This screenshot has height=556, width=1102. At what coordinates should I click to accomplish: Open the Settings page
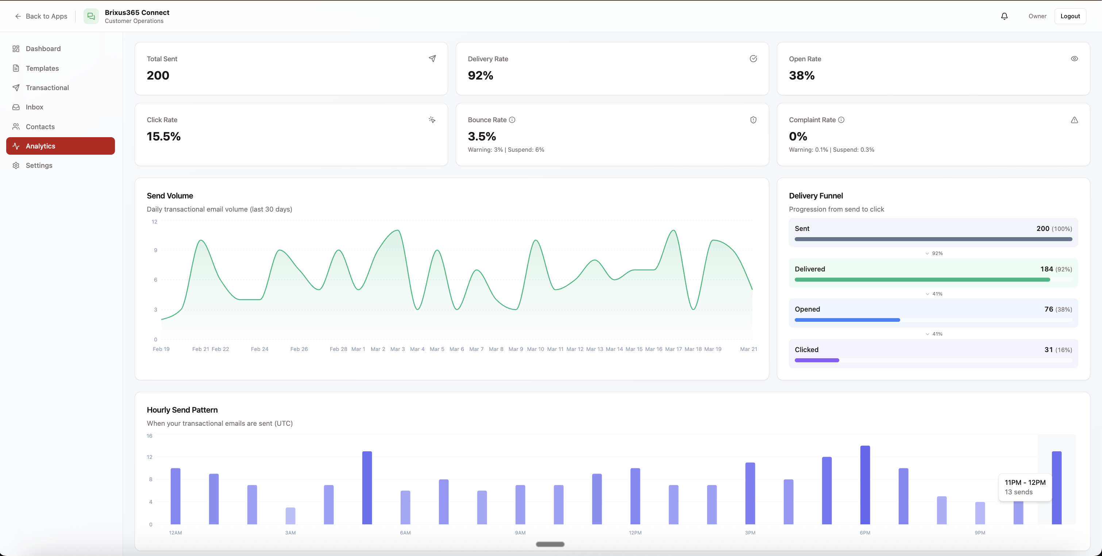pyautogui.click(x=60, y=166)
